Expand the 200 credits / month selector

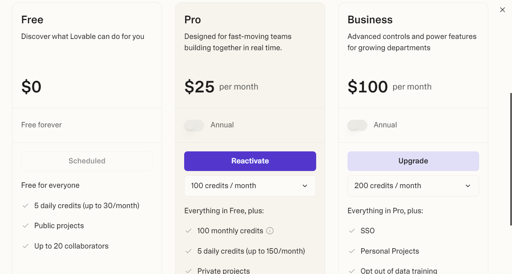coord(413,186)
